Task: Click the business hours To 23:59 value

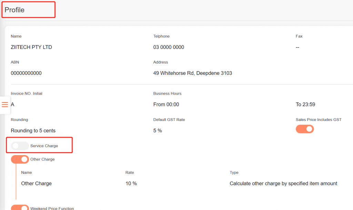Action: [x=305, y=104]
